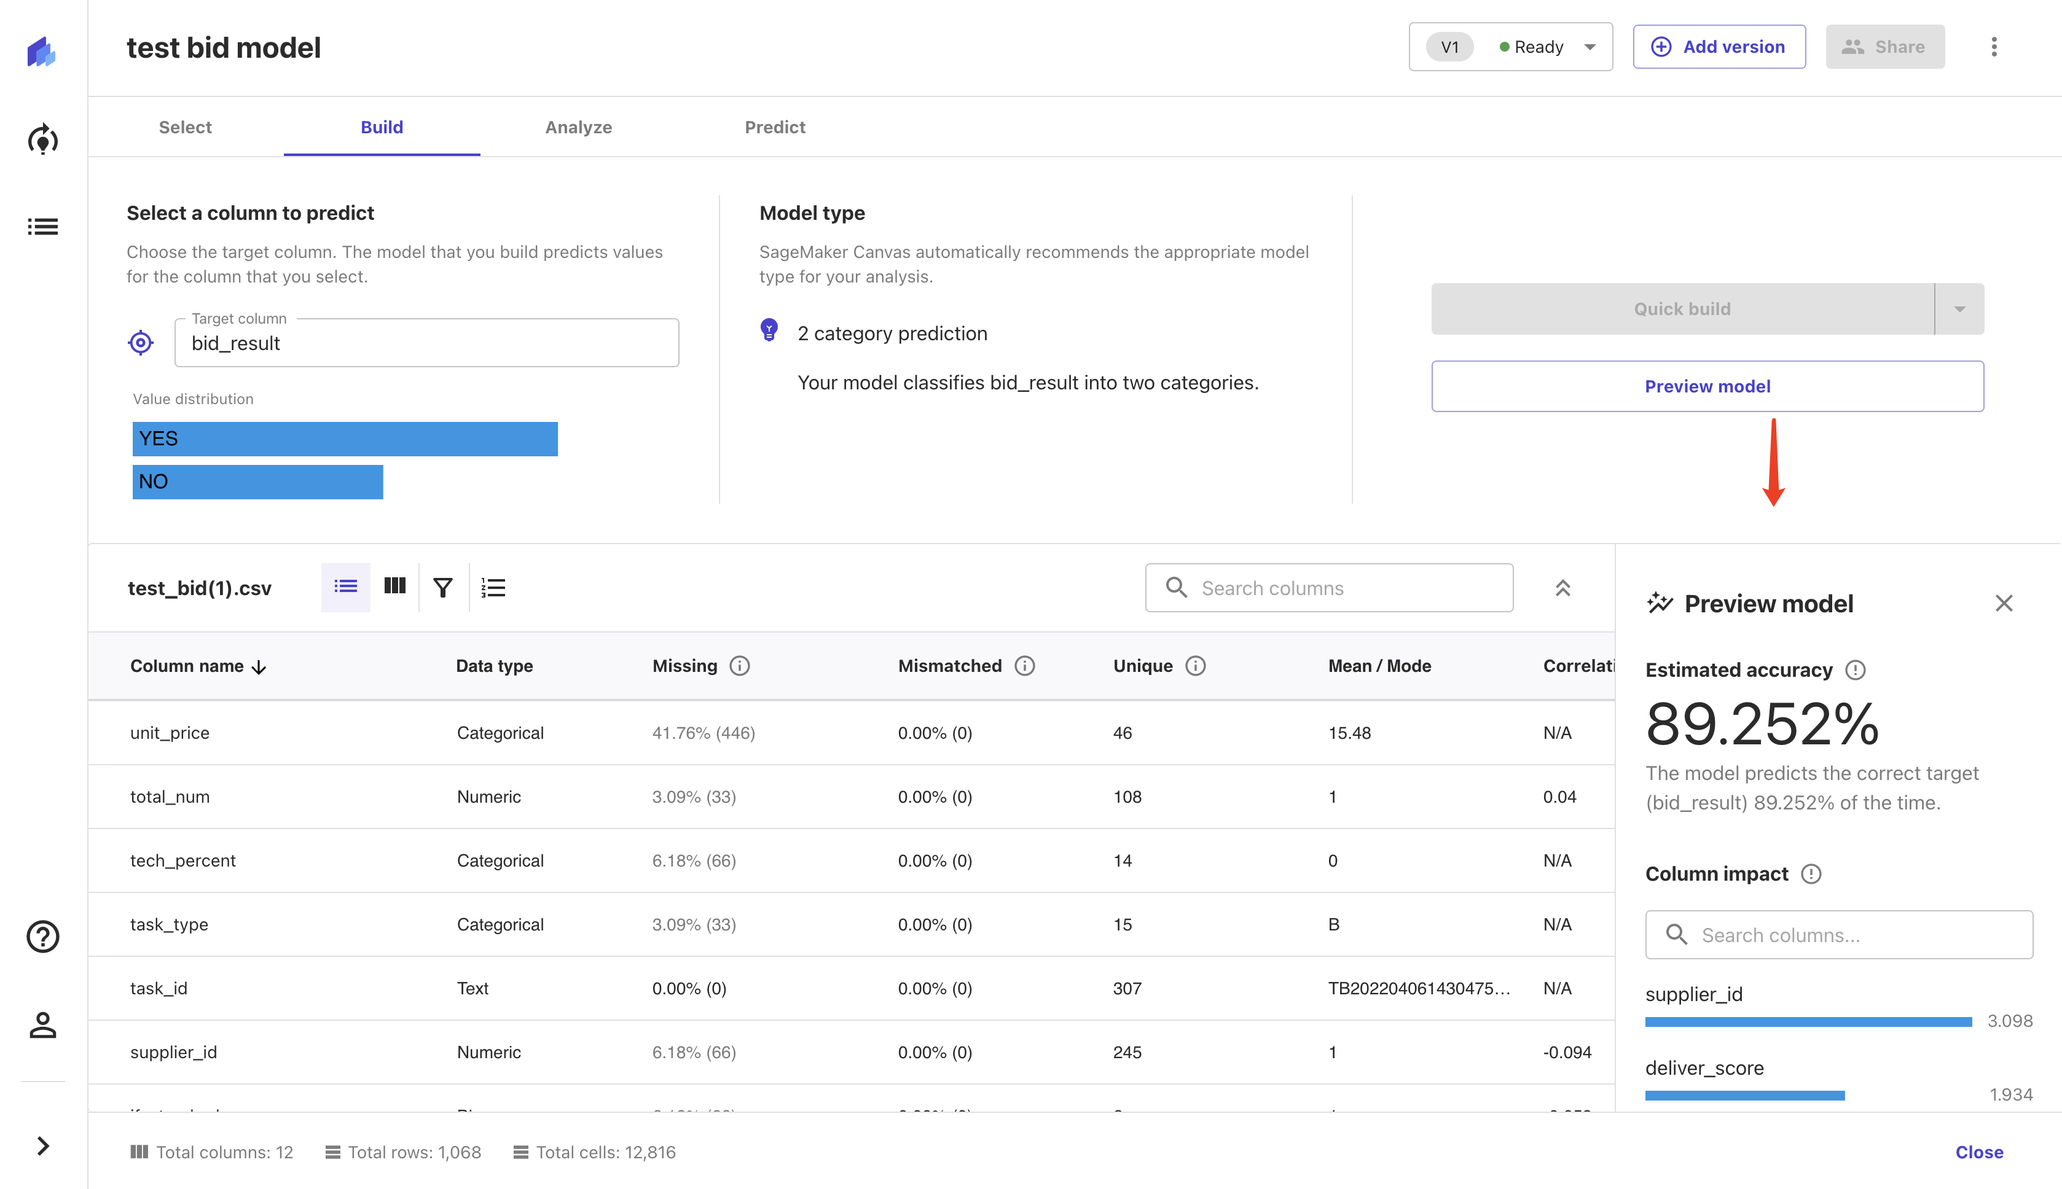This screenshot has width=2062, height=1189.
Task: Go to the Predict tab
Action: [x=774, y=127]
